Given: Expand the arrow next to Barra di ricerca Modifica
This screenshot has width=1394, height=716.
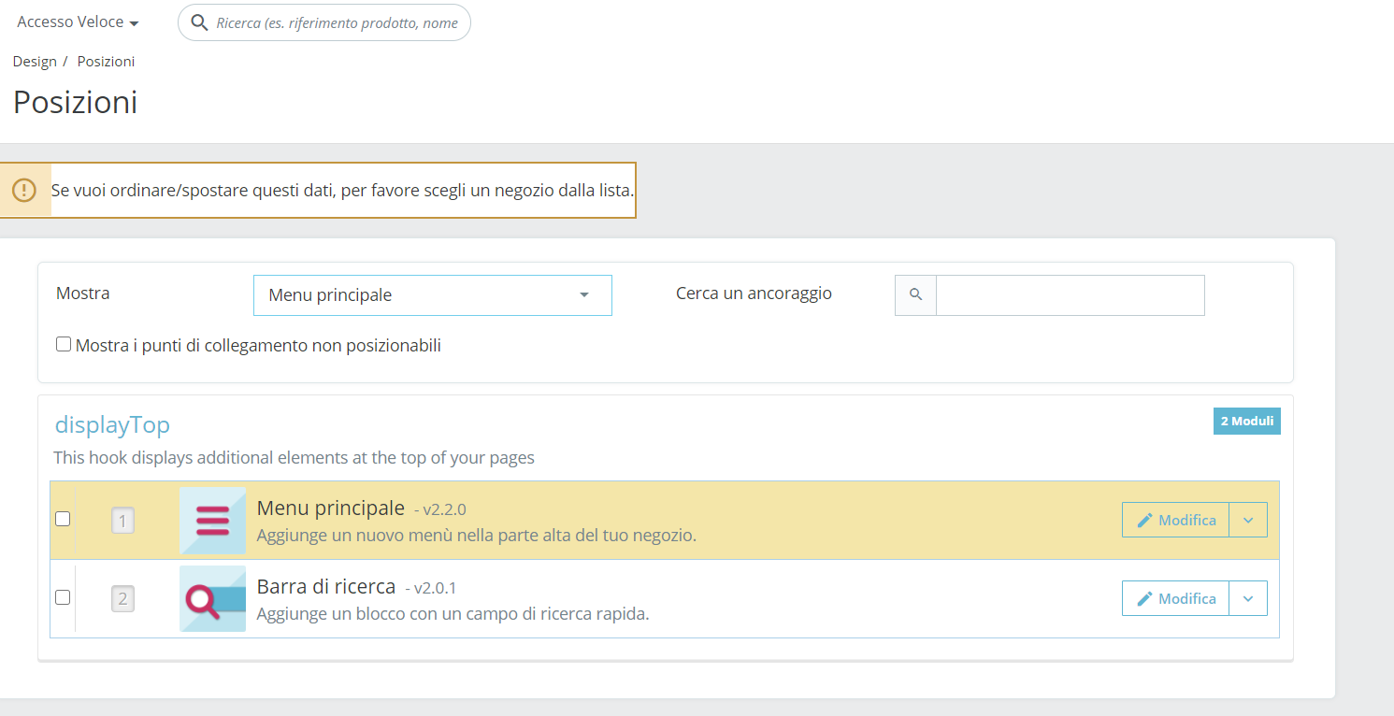Looking at the screenshot, I should pyautogui.click(x=1248, y=598).
